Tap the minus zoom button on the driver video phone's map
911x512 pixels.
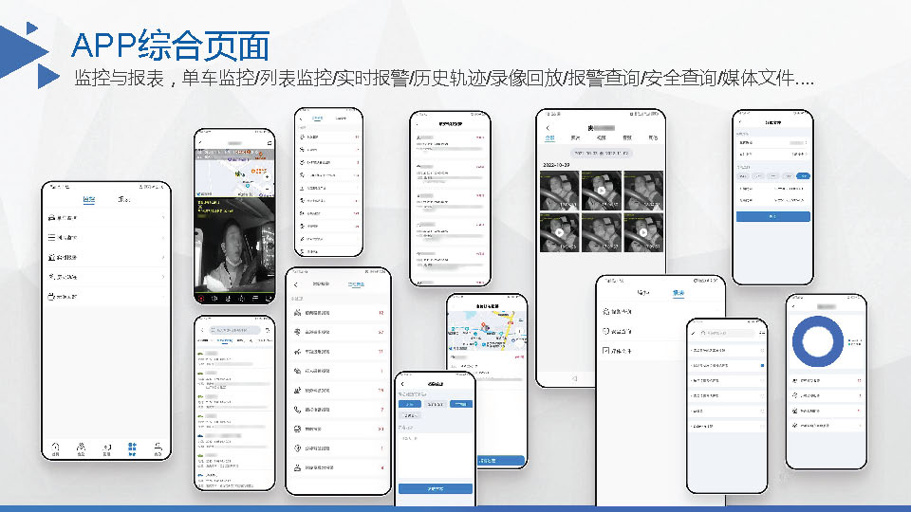tap(268, 189)
